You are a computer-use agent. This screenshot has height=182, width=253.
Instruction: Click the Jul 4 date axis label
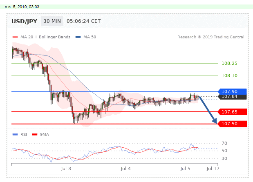pos(126,169)
